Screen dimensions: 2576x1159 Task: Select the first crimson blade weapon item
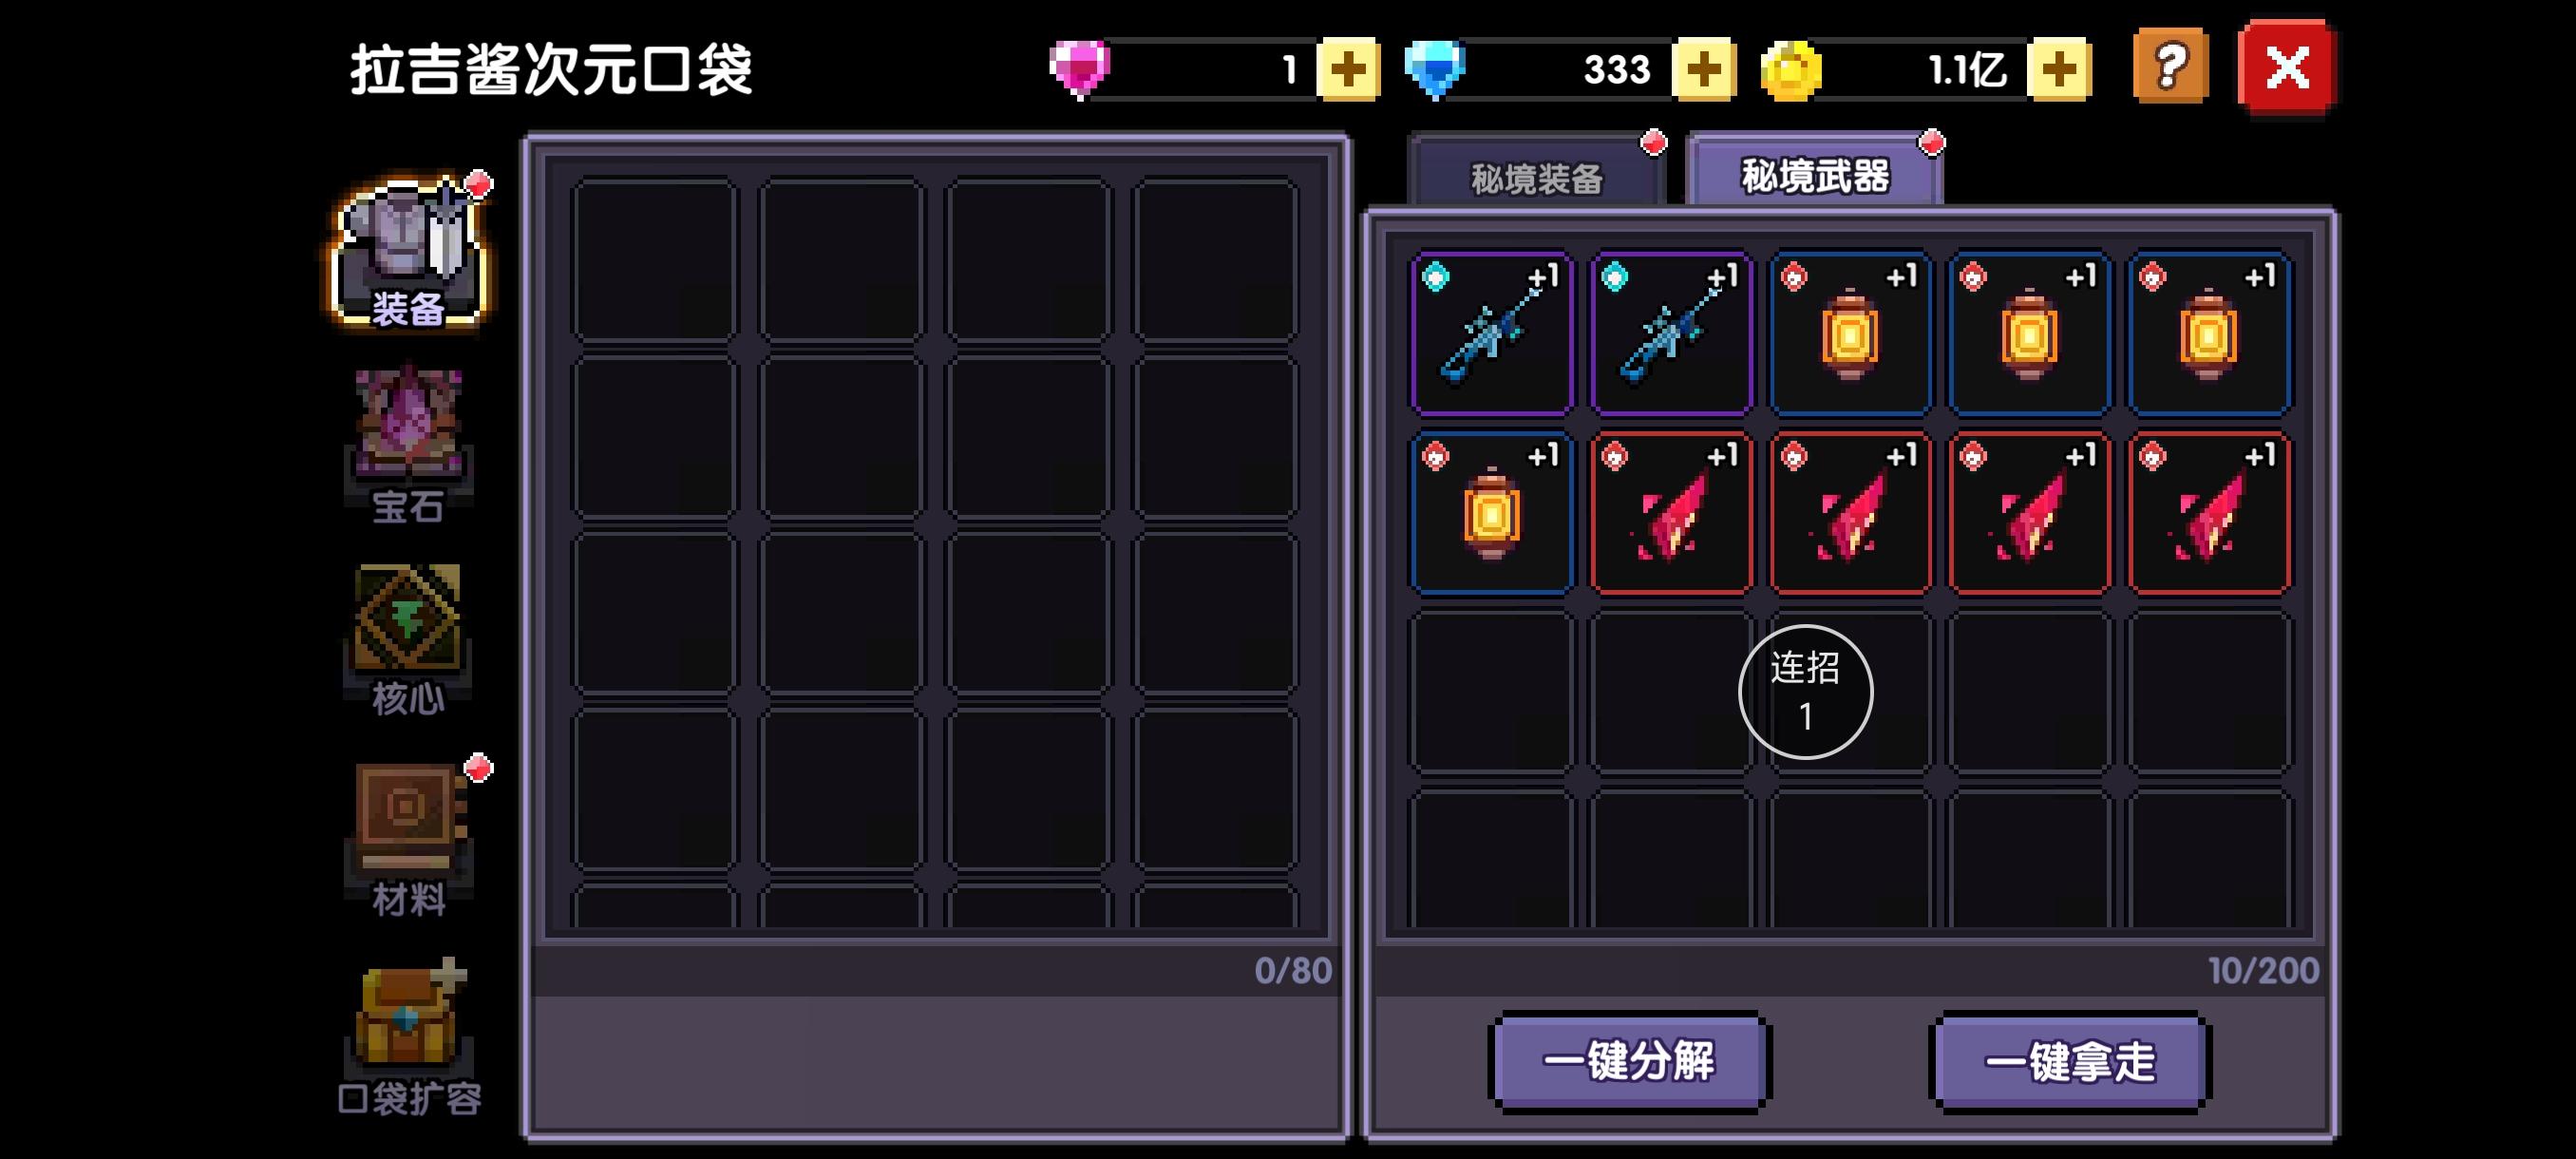coord(1671,513)
